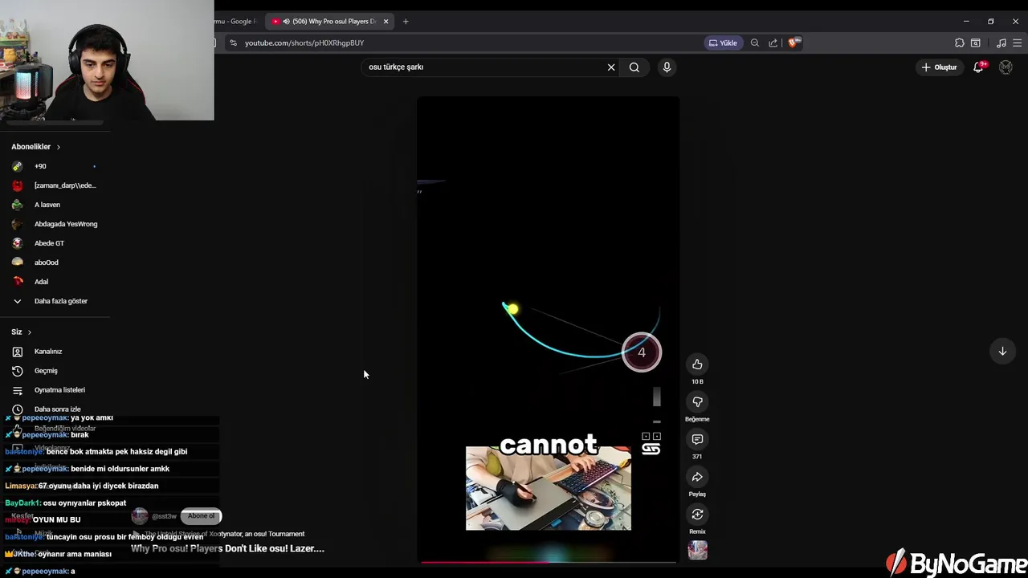This screenshot has width=1028, height=578.
Task: Share the Short via Paylaş icon
Action: pyautogui.click(x=697, y=477)
